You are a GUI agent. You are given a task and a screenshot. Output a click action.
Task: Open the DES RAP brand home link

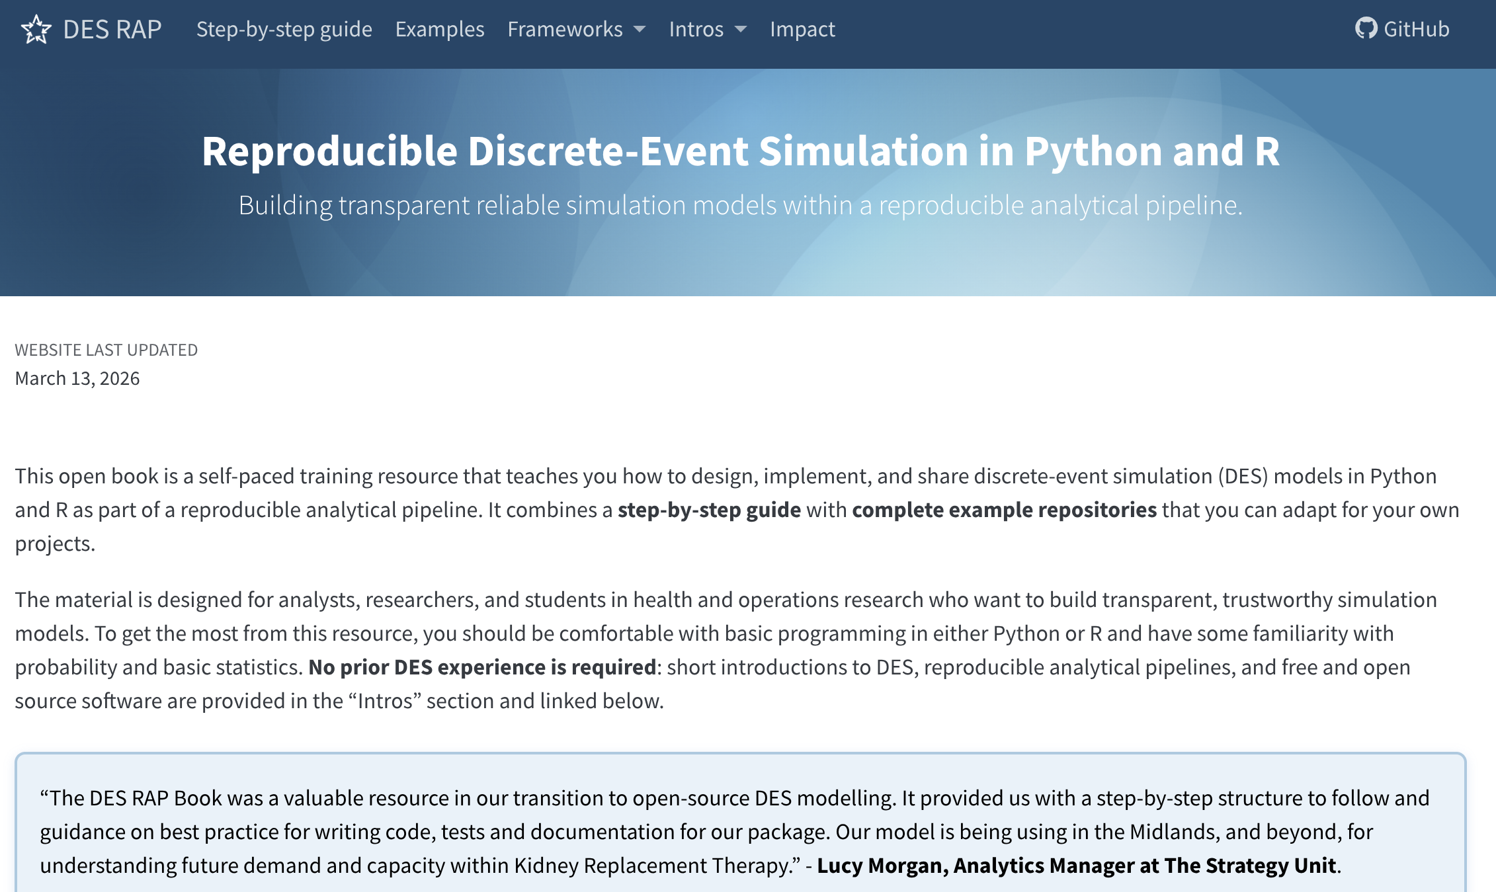point(112,29)
